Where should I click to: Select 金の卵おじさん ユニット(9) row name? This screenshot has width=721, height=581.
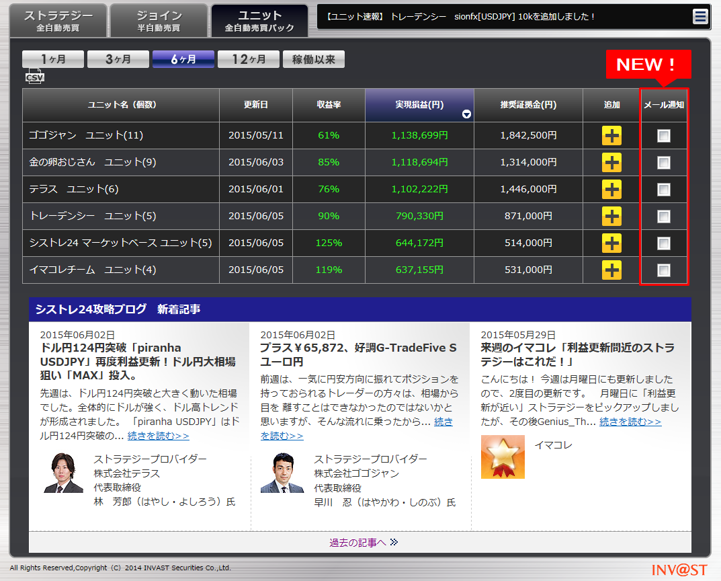93,162
